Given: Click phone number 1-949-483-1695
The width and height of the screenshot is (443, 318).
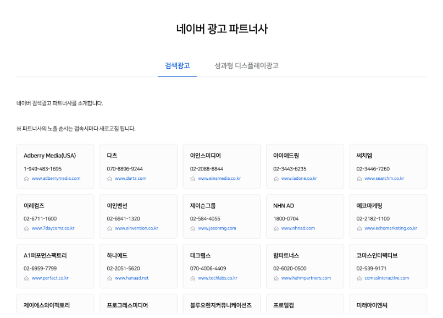Looking at the screenshot, I should 43,169.
